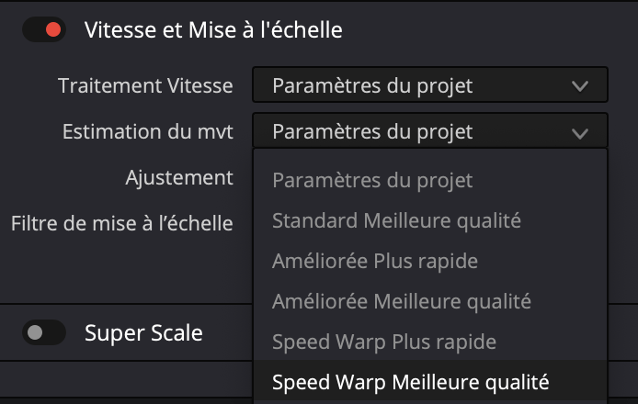The height and width of the screenshot is (404, 638).
Task: Click the Ajustement label
Action: pyautogui.click(x=179, y=177)
